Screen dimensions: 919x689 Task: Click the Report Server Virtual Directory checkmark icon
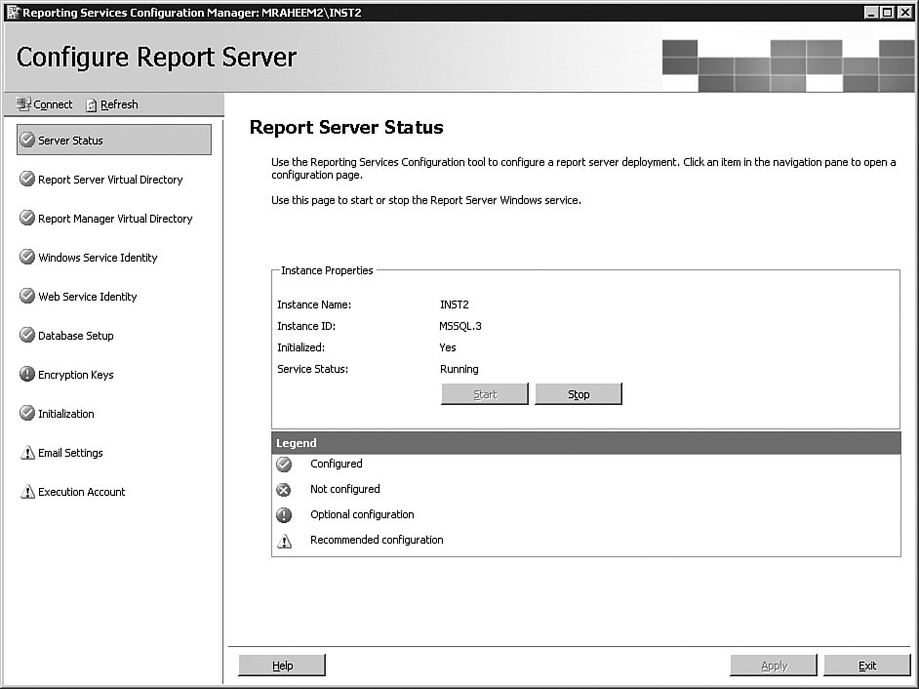(x=27, y=179)
